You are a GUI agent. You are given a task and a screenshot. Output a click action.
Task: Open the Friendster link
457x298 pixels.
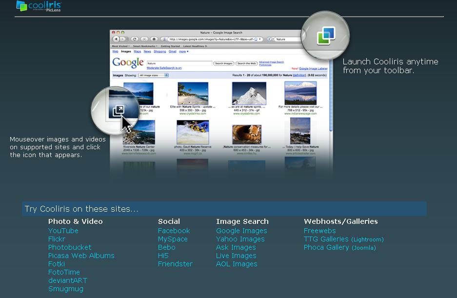pos(175,264)
